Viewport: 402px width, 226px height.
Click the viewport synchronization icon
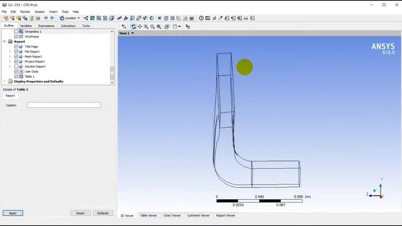pos(188,26)
